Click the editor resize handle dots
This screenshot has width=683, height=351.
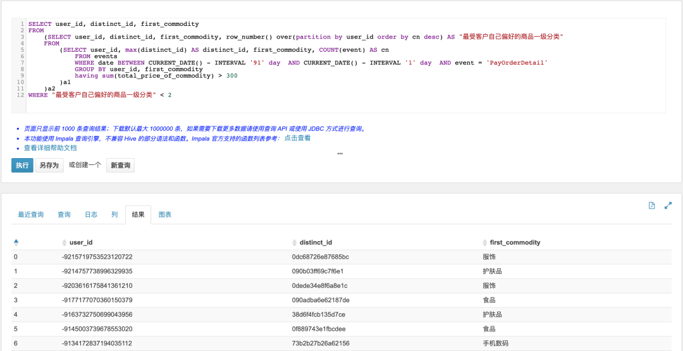coord(340,153)
